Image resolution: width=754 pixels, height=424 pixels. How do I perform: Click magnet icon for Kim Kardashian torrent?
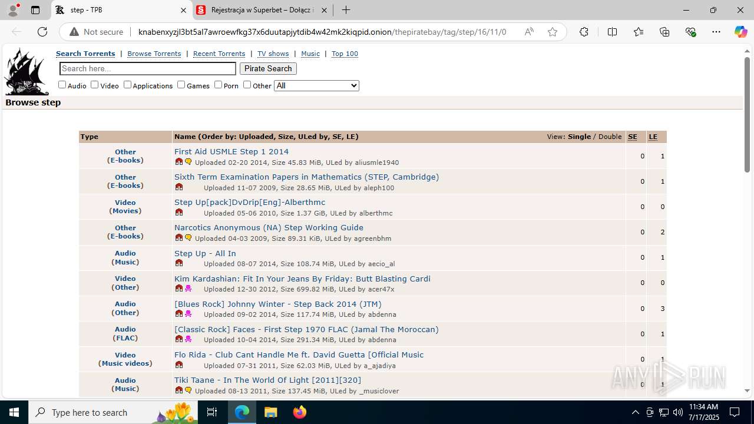(179, 289)
